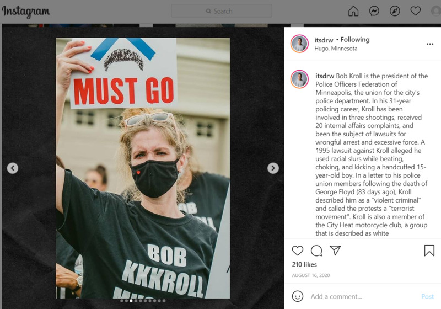Share post via paper plane icon
This screenshot has height=309, width=441.
pyautogui.click(x=335, y=250)
